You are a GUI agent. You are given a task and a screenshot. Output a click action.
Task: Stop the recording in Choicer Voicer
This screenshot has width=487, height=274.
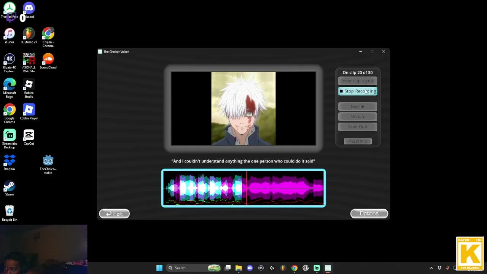[x=358, y=91]
